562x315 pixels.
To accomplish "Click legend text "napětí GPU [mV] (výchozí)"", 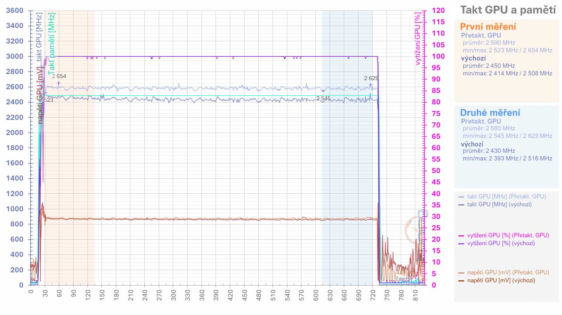I will click(501, 280).
